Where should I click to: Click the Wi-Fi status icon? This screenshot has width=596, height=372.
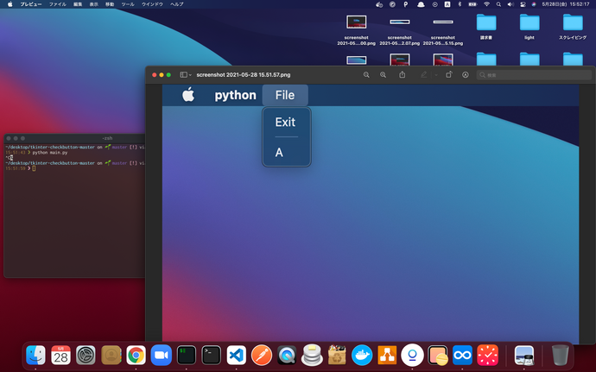(x=486, y=4)
